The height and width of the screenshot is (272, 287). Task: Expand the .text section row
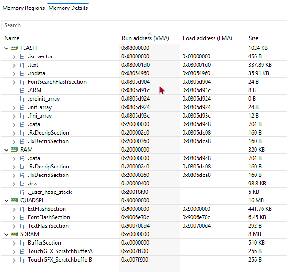tap(14, 65)
